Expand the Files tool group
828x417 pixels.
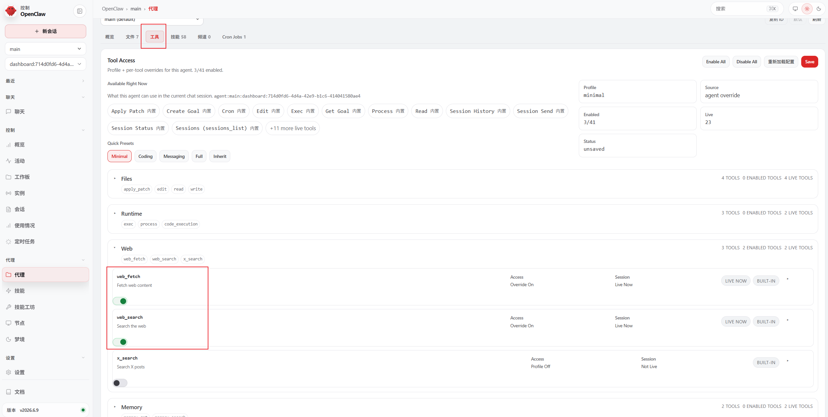pos(115,178)
